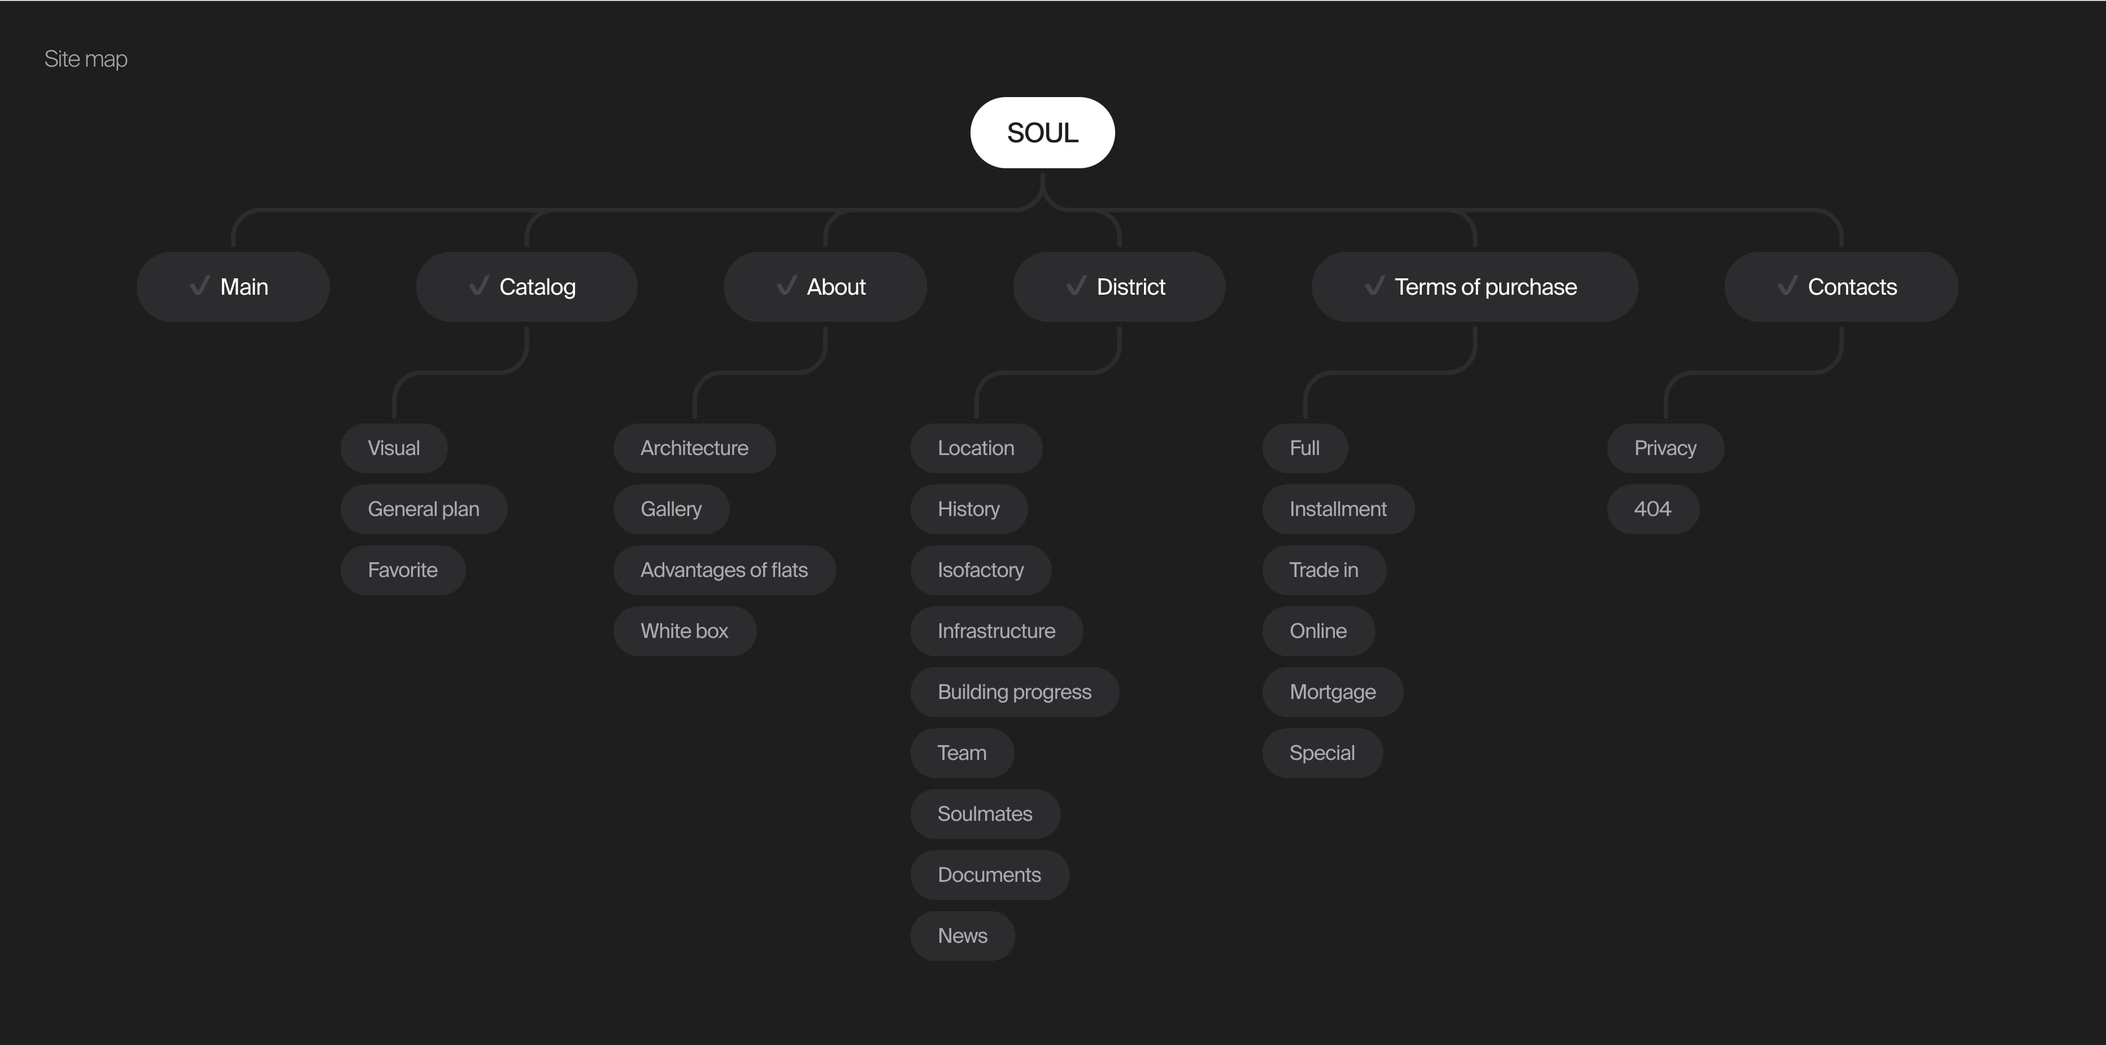Image resolution: width=2106 pixels, height=1045 pixels.
Task: Click the checkmark icon beside Catalog
Action: click(479, 286)
